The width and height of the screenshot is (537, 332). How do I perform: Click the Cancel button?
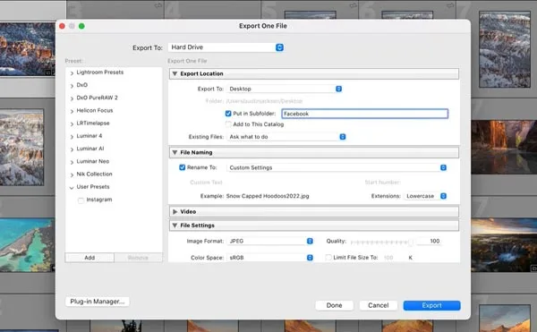point(378,305)
